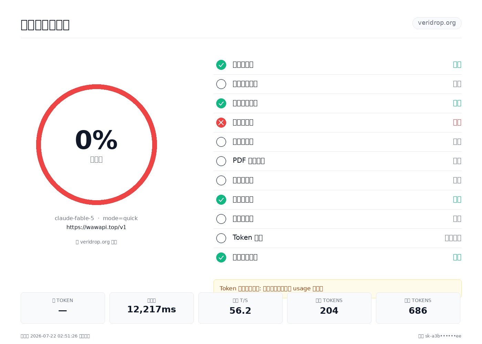Click the green check icon in the last checklist row
This screenshot has height=344, width=482.
tap(221, 257)
